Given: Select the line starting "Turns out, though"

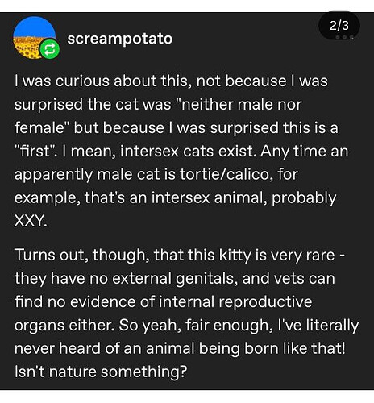Looking at the screenshot, I should coord(180,255).
